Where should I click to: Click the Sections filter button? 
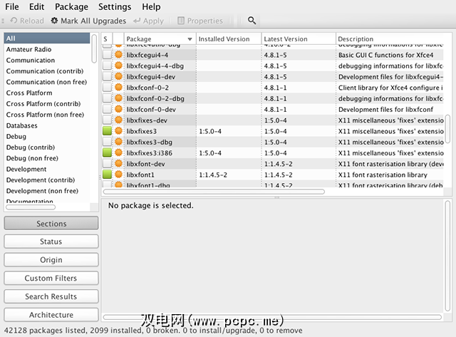point(51,223)
